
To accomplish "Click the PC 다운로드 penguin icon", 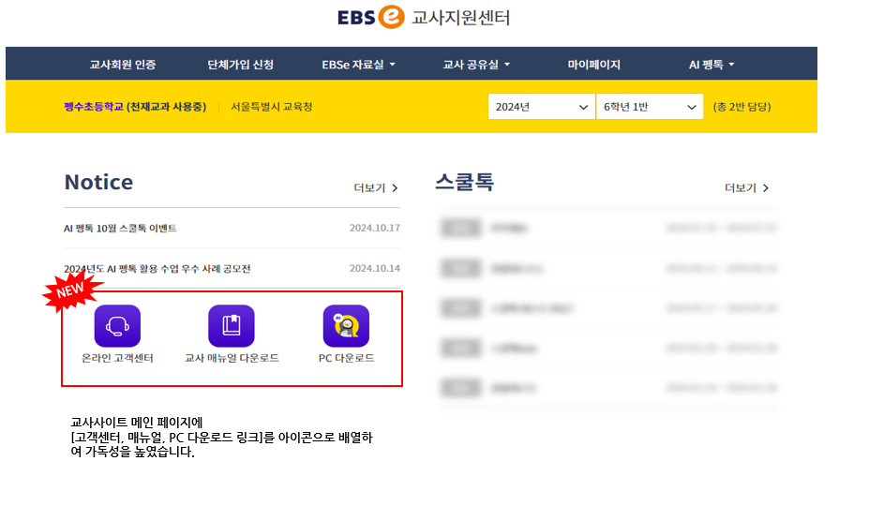I will [346, 326].
